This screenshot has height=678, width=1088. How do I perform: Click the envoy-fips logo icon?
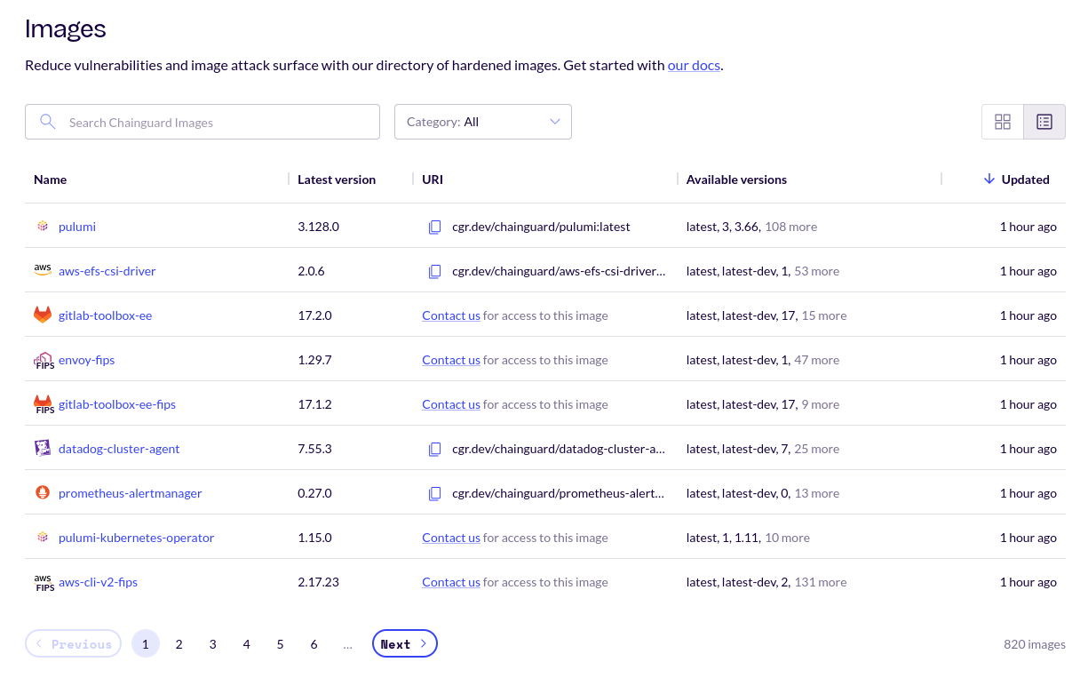pos(43,360)
